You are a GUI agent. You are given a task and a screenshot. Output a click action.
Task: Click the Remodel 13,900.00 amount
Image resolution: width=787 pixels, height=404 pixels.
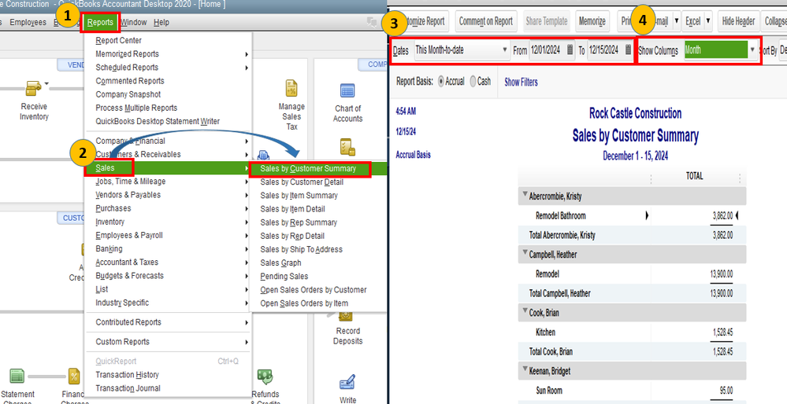pos(722,274)
